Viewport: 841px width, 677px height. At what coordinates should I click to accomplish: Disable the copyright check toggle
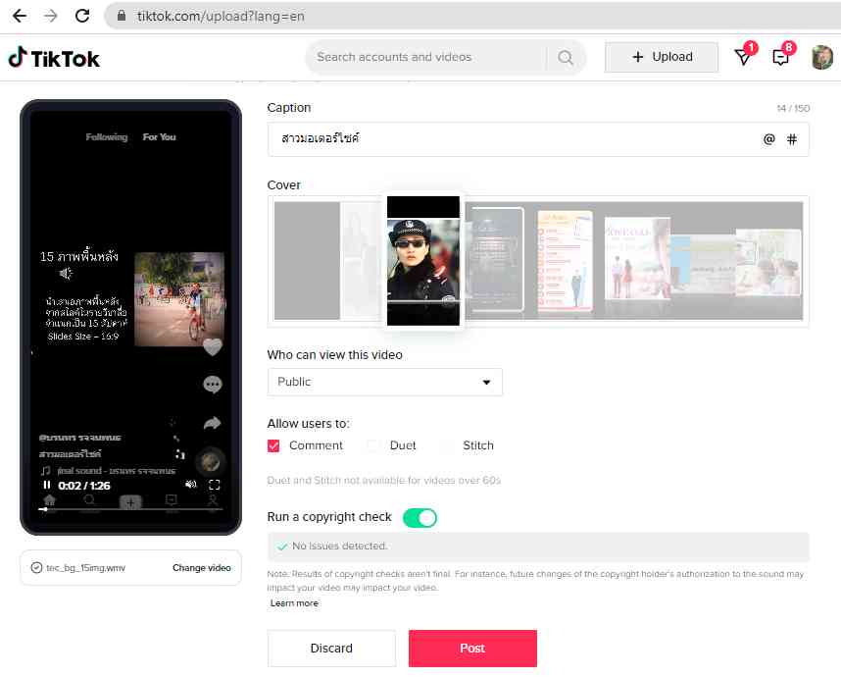tap(420, 517)
